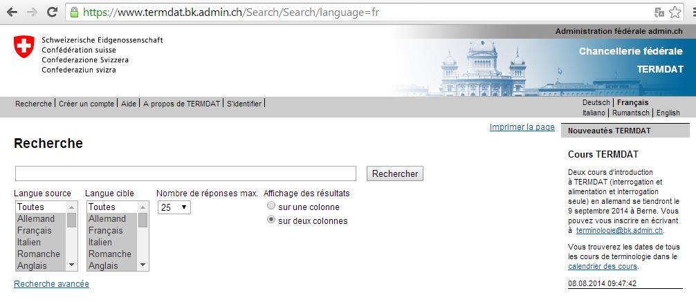
Task: Click the search term input field
Action: (185, 173)
